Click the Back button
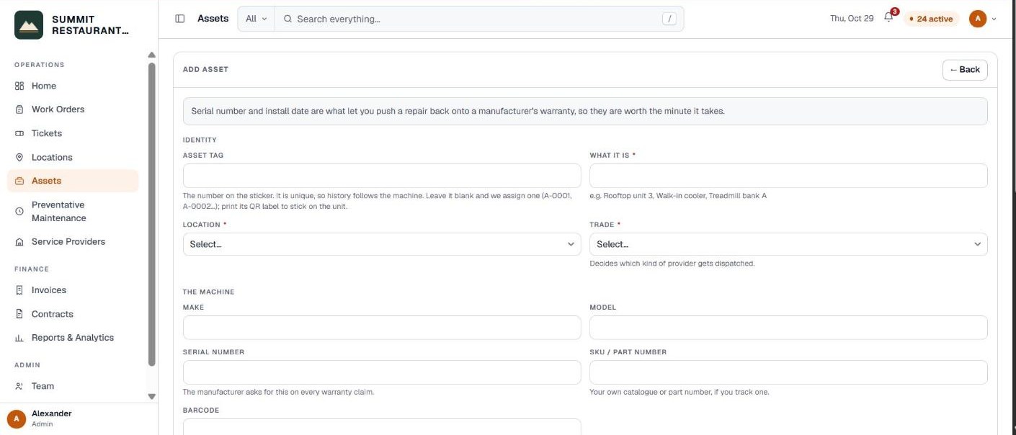 pos(965,70)
